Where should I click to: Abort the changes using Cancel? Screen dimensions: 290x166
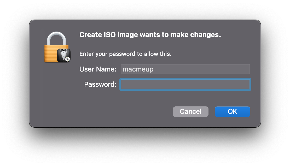pos(190,111)
